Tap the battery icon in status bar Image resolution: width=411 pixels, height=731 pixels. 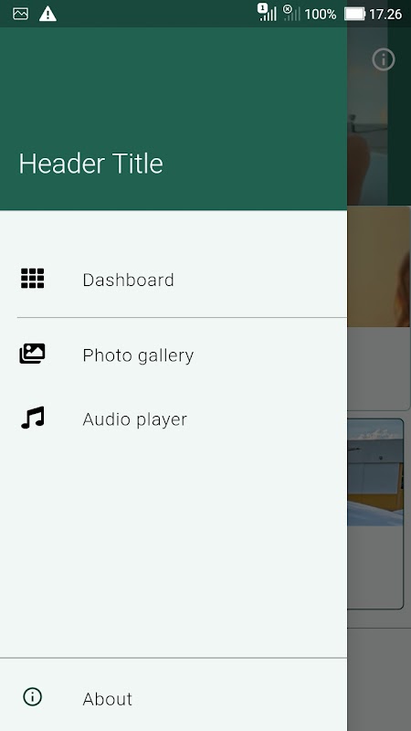(354, 14)
